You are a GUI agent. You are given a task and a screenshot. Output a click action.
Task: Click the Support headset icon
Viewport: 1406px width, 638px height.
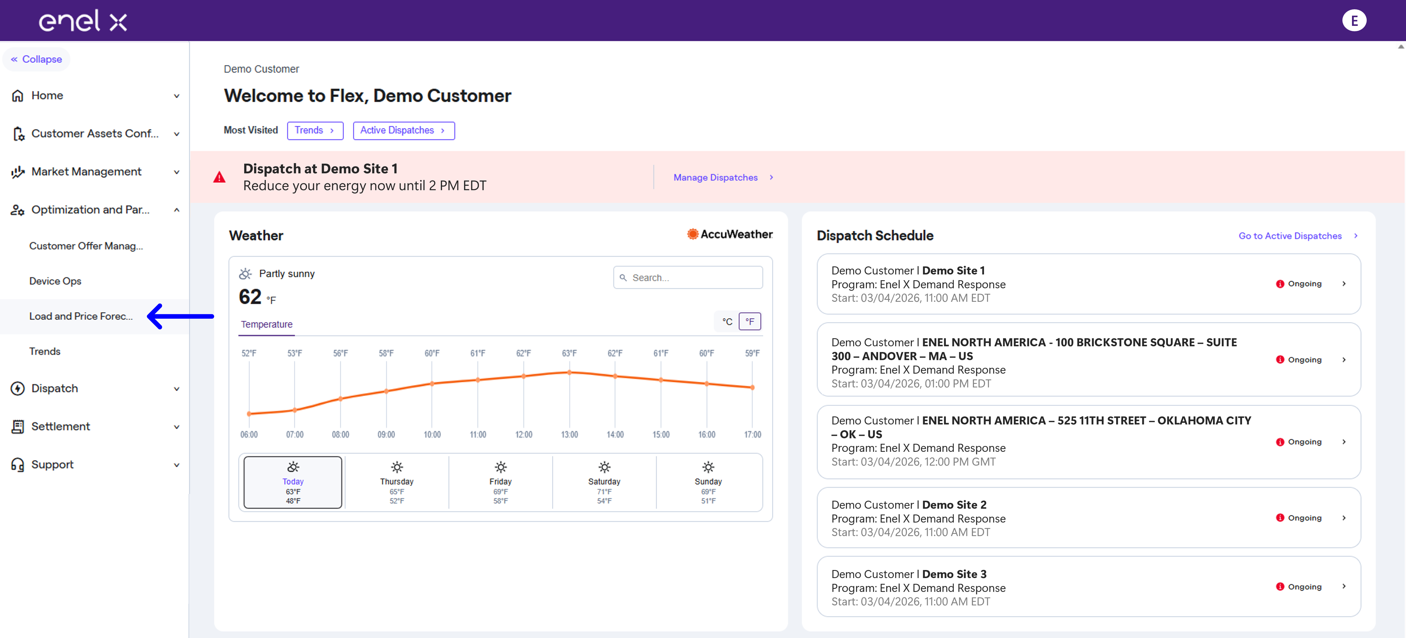pos(18,465)
